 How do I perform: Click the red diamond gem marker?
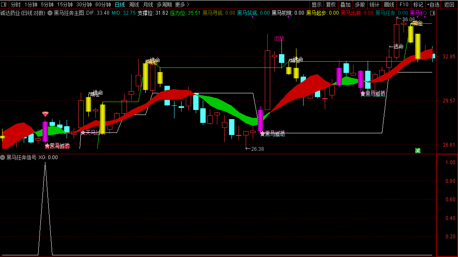pyautogui.click(x=45, y=114)
